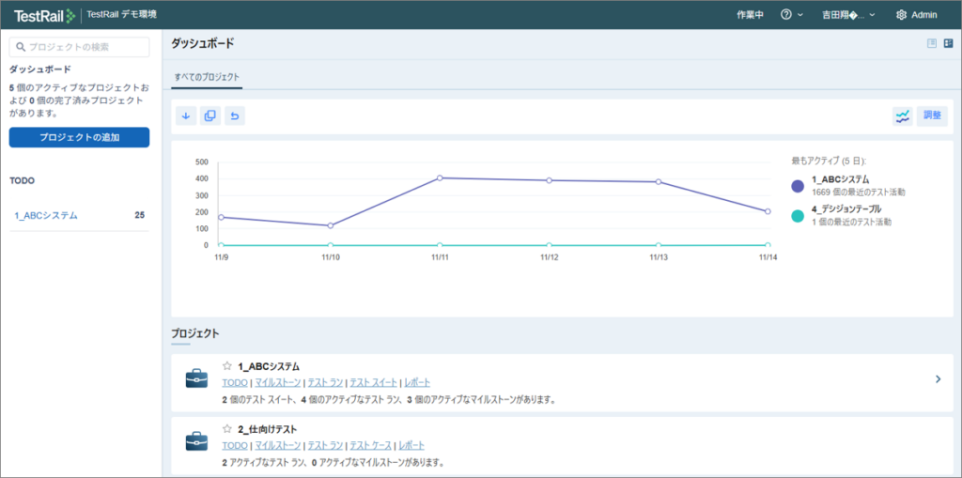Star the 1_ABCシステム project as favorite
The height and width of the screenshot is (478, 962).
[226, 366]
